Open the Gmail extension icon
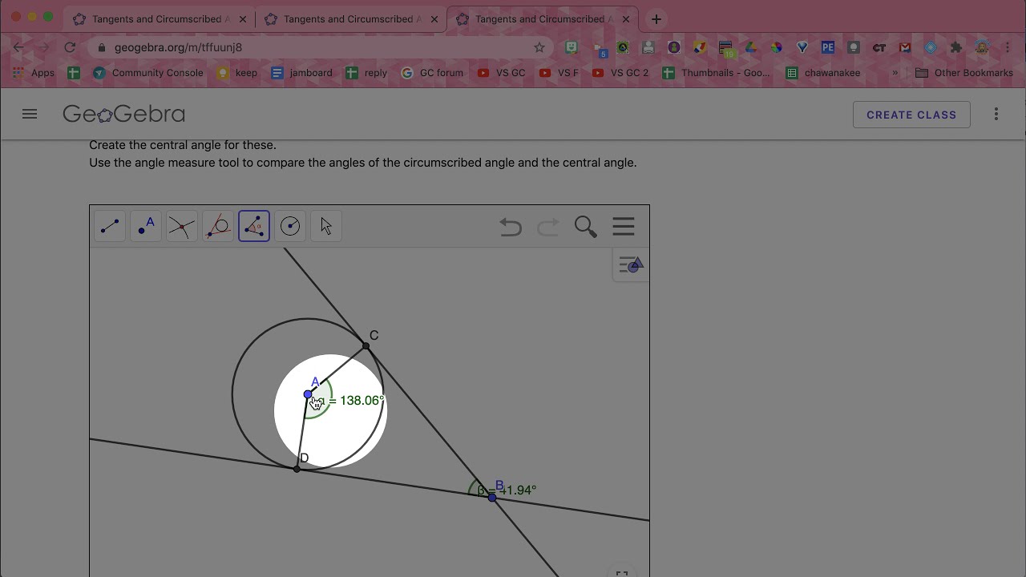This screenshot has width=1026, height=577. (x=905, y=48)
